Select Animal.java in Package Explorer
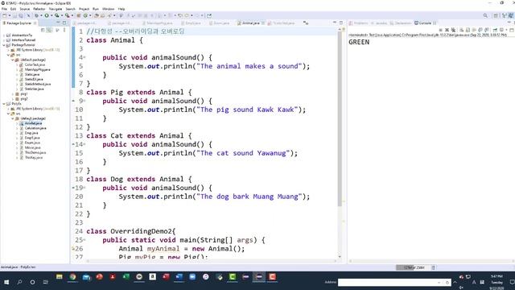The height and width of the screenshot is (290, 515). [x=33, y=123]
